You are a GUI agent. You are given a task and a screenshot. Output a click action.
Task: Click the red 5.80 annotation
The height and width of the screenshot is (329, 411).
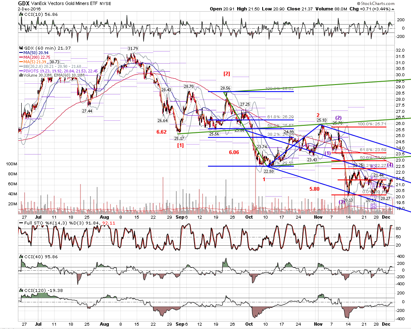[x=315, y=189]
